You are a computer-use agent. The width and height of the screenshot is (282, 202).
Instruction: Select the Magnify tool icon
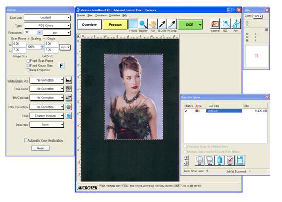click(143, 24)
